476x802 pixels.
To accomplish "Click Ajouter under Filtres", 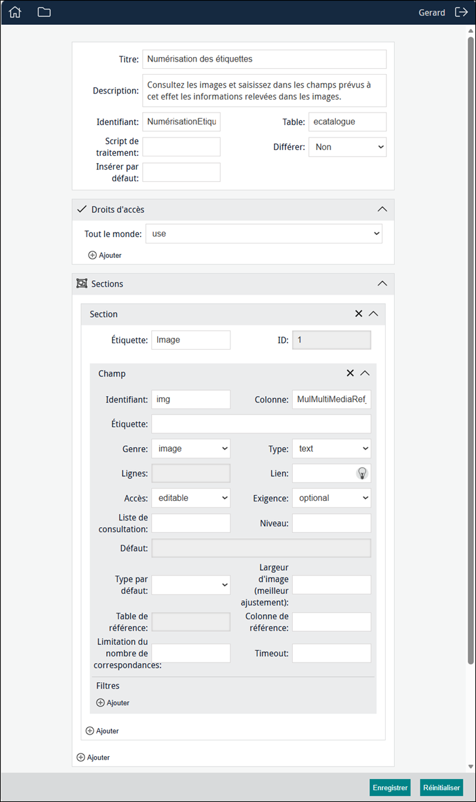I will [113, 702].
